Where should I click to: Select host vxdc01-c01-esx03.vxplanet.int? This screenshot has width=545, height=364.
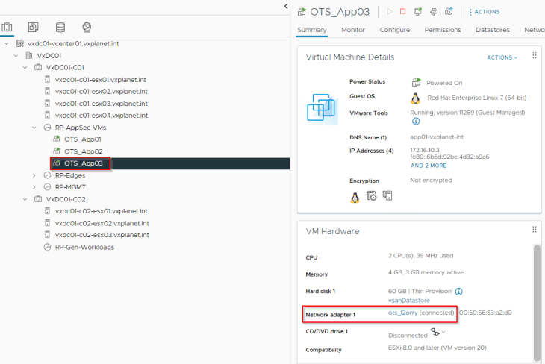[x=101, y=104]
